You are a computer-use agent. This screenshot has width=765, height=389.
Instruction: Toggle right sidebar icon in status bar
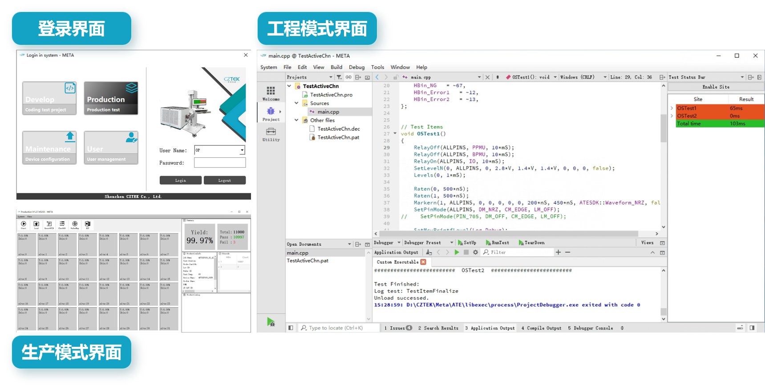tap(752, 328)
